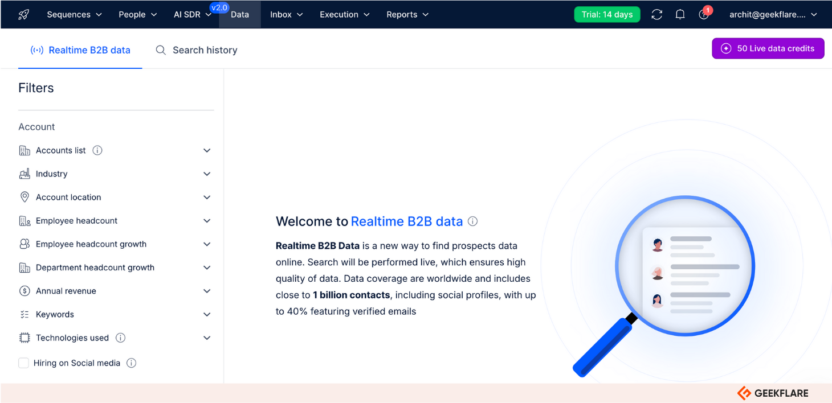Screen dimensions: 832x403
Task: Click the v2.0 badge on AI SDR
Action: 219,7
